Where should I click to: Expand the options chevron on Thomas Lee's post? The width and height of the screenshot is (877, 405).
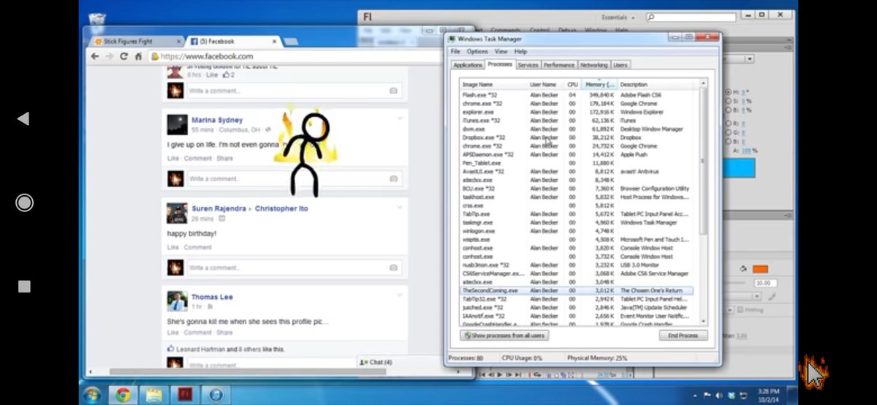point(400,295)
